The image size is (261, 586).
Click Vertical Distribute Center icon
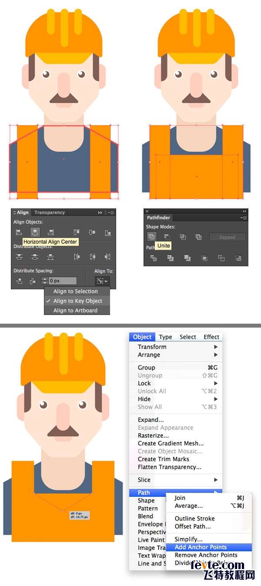(x=35, y=257)
